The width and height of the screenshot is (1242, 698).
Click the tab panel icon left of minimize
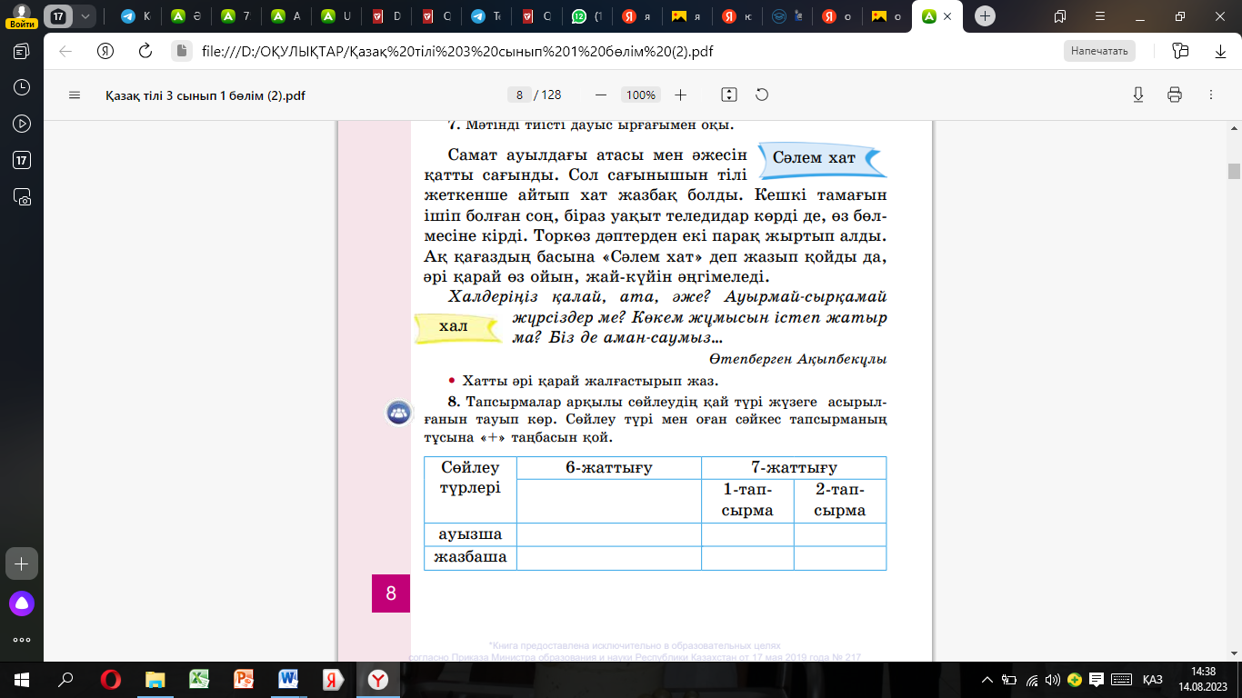point(1060,16)
